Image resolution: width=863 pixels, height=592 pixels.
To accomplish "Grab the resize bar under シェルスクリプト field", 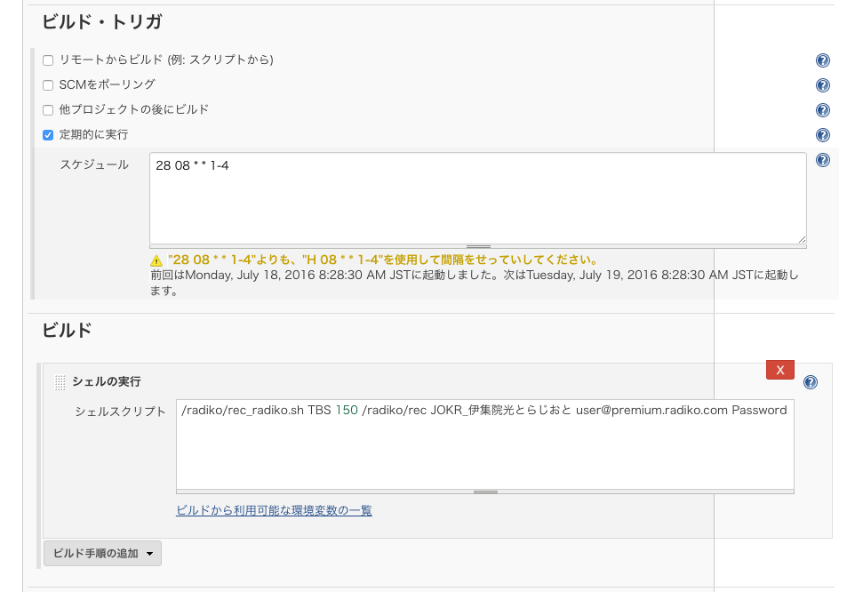I will coord(485,492).
